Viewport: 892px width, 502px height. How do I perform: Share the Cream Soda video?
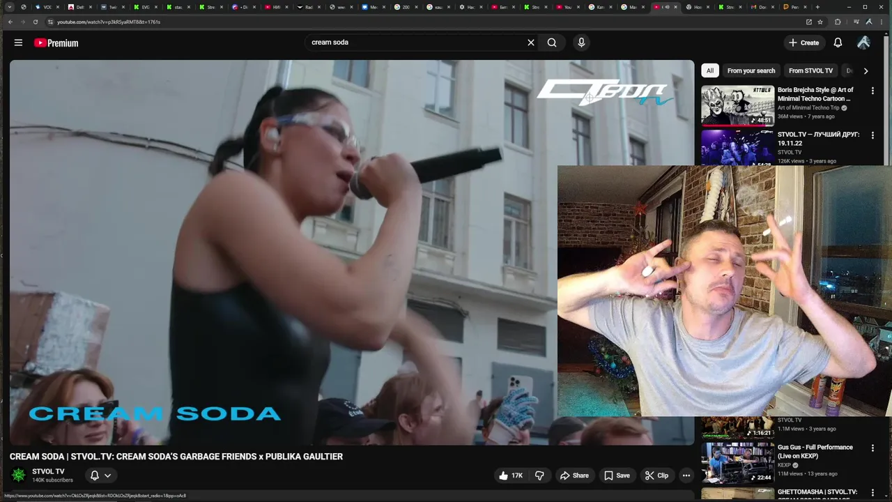point(574,476)
